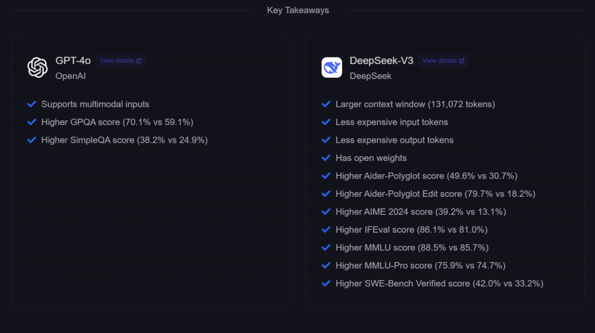Click the DeepSeek-V3 model title
595x333 pixels.
point(381,61)
